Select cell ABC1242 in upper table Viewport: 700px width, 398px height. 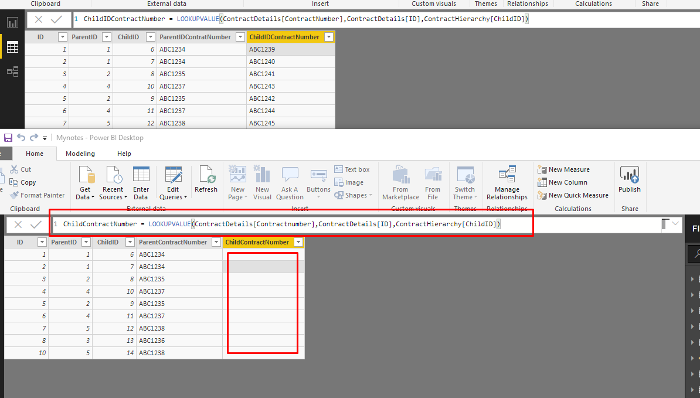(291, 98)
